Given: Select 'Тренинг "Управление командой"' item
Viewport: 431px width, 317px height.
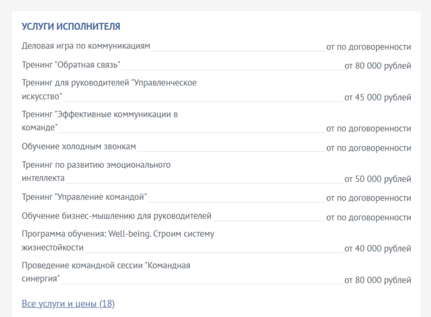Looking at the screenshot, I should [84, 197].
